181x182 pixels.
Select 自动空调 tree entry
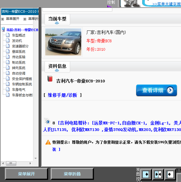pyautogui.click(x=19, y=73)
